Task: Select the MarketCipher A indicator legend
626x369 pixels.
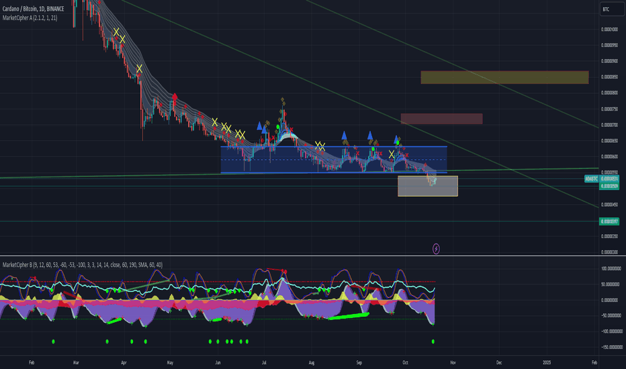Action: tap(30, 18)
